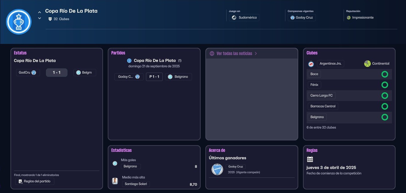Open the Clubes panel header
Viewport: 406px width, 193px height.
click(x=312, y=53)
